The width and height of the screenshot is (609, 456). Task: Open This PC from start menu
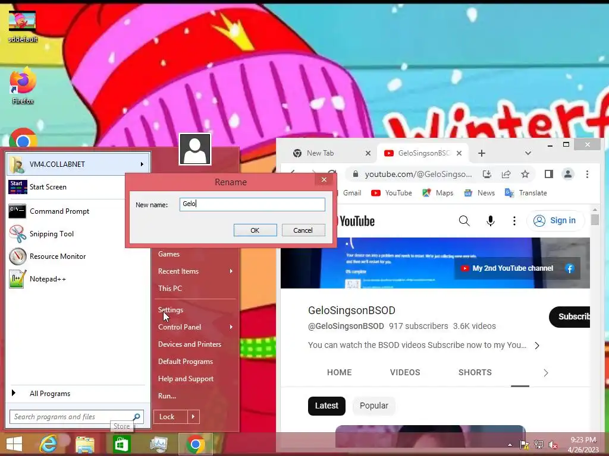click(x=170, y=288)
